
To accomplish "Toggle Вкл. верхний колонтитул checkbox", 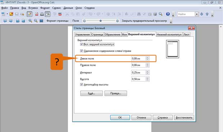I will 82,44.
